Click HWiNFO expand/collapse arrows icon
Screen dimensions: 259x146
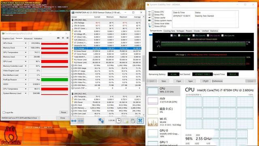click(x=74, y=121)
